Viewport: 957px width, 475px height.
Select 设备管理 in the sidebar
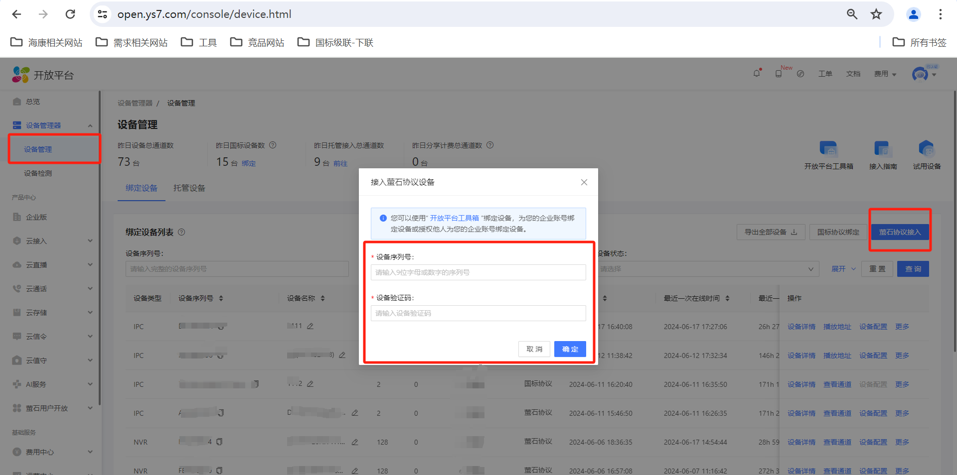pos(38,149)
